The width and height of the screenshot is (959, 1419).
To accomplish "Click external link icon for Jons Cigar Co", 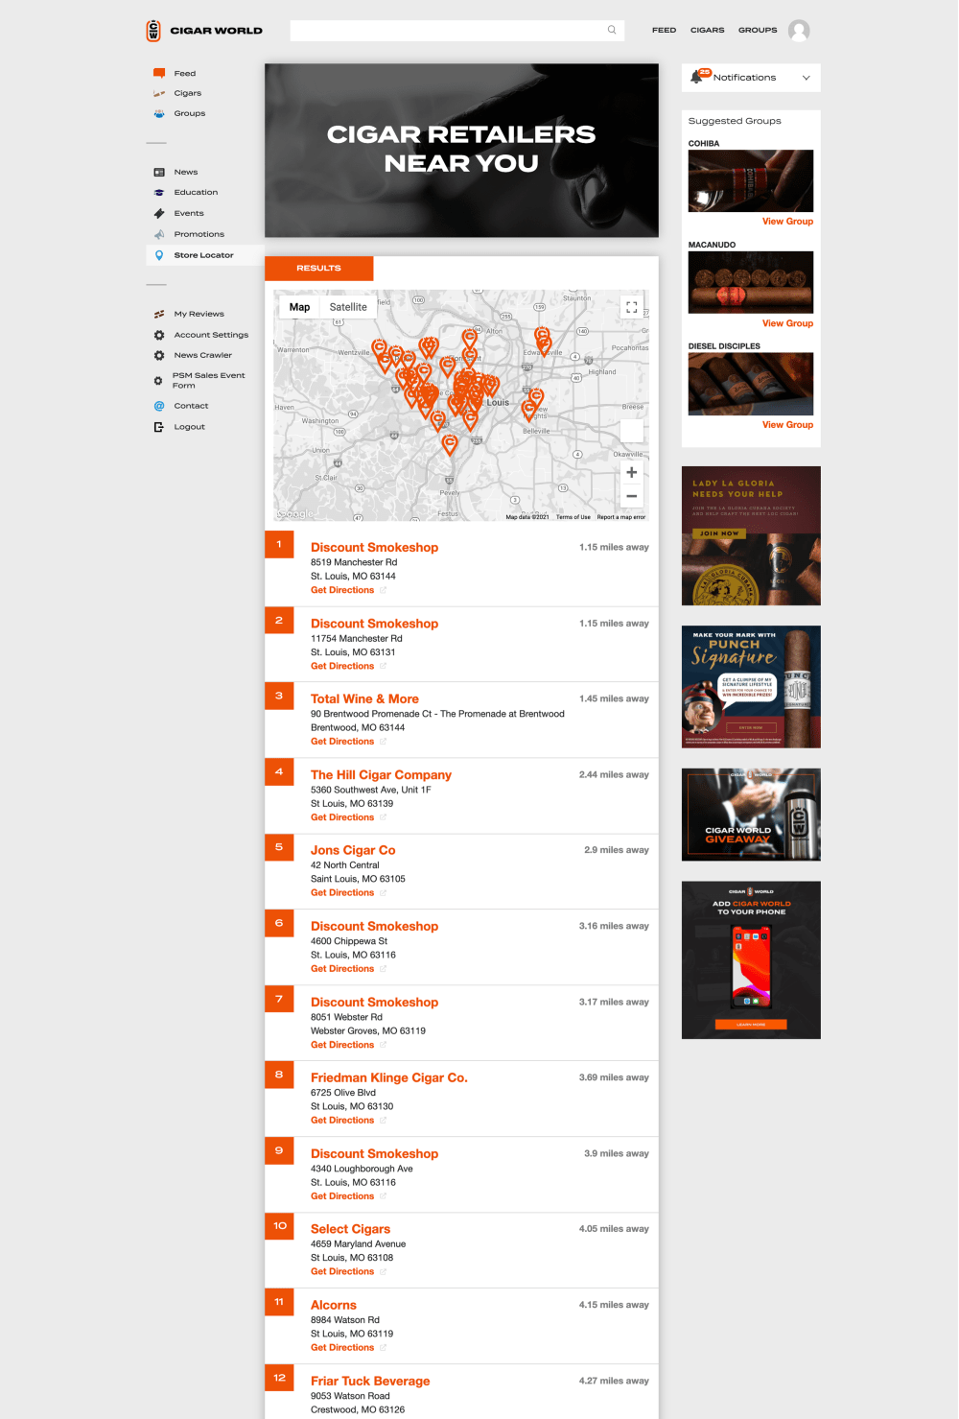I will (x=383, y=893).
